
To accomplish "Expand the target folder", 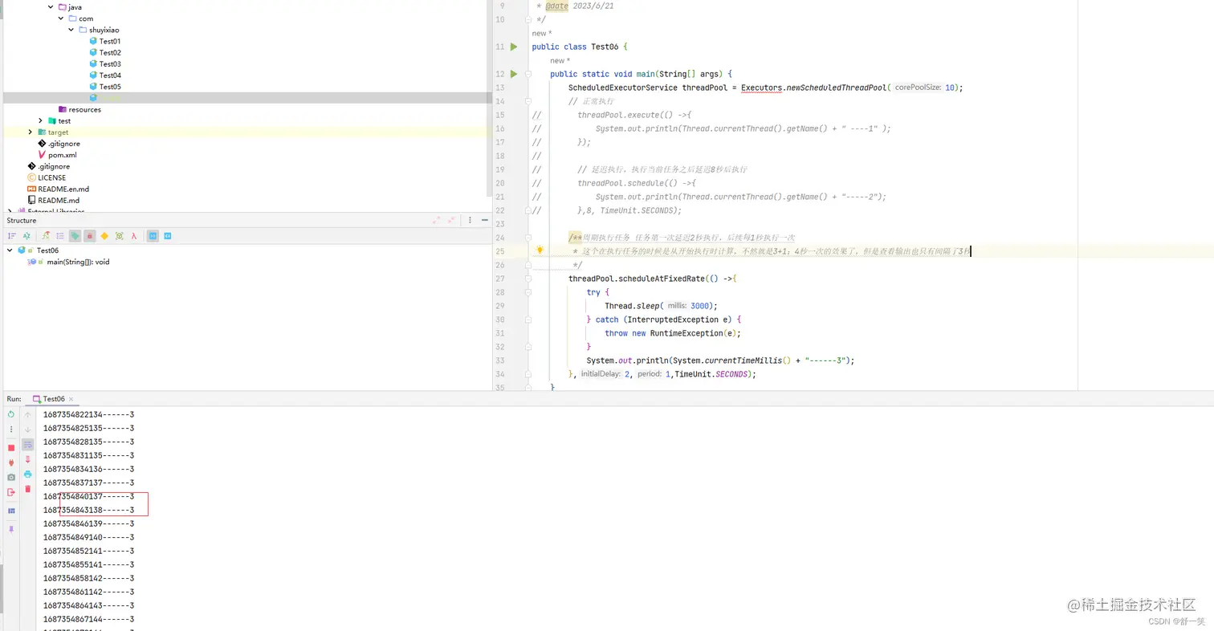I will tap(31, 132).
